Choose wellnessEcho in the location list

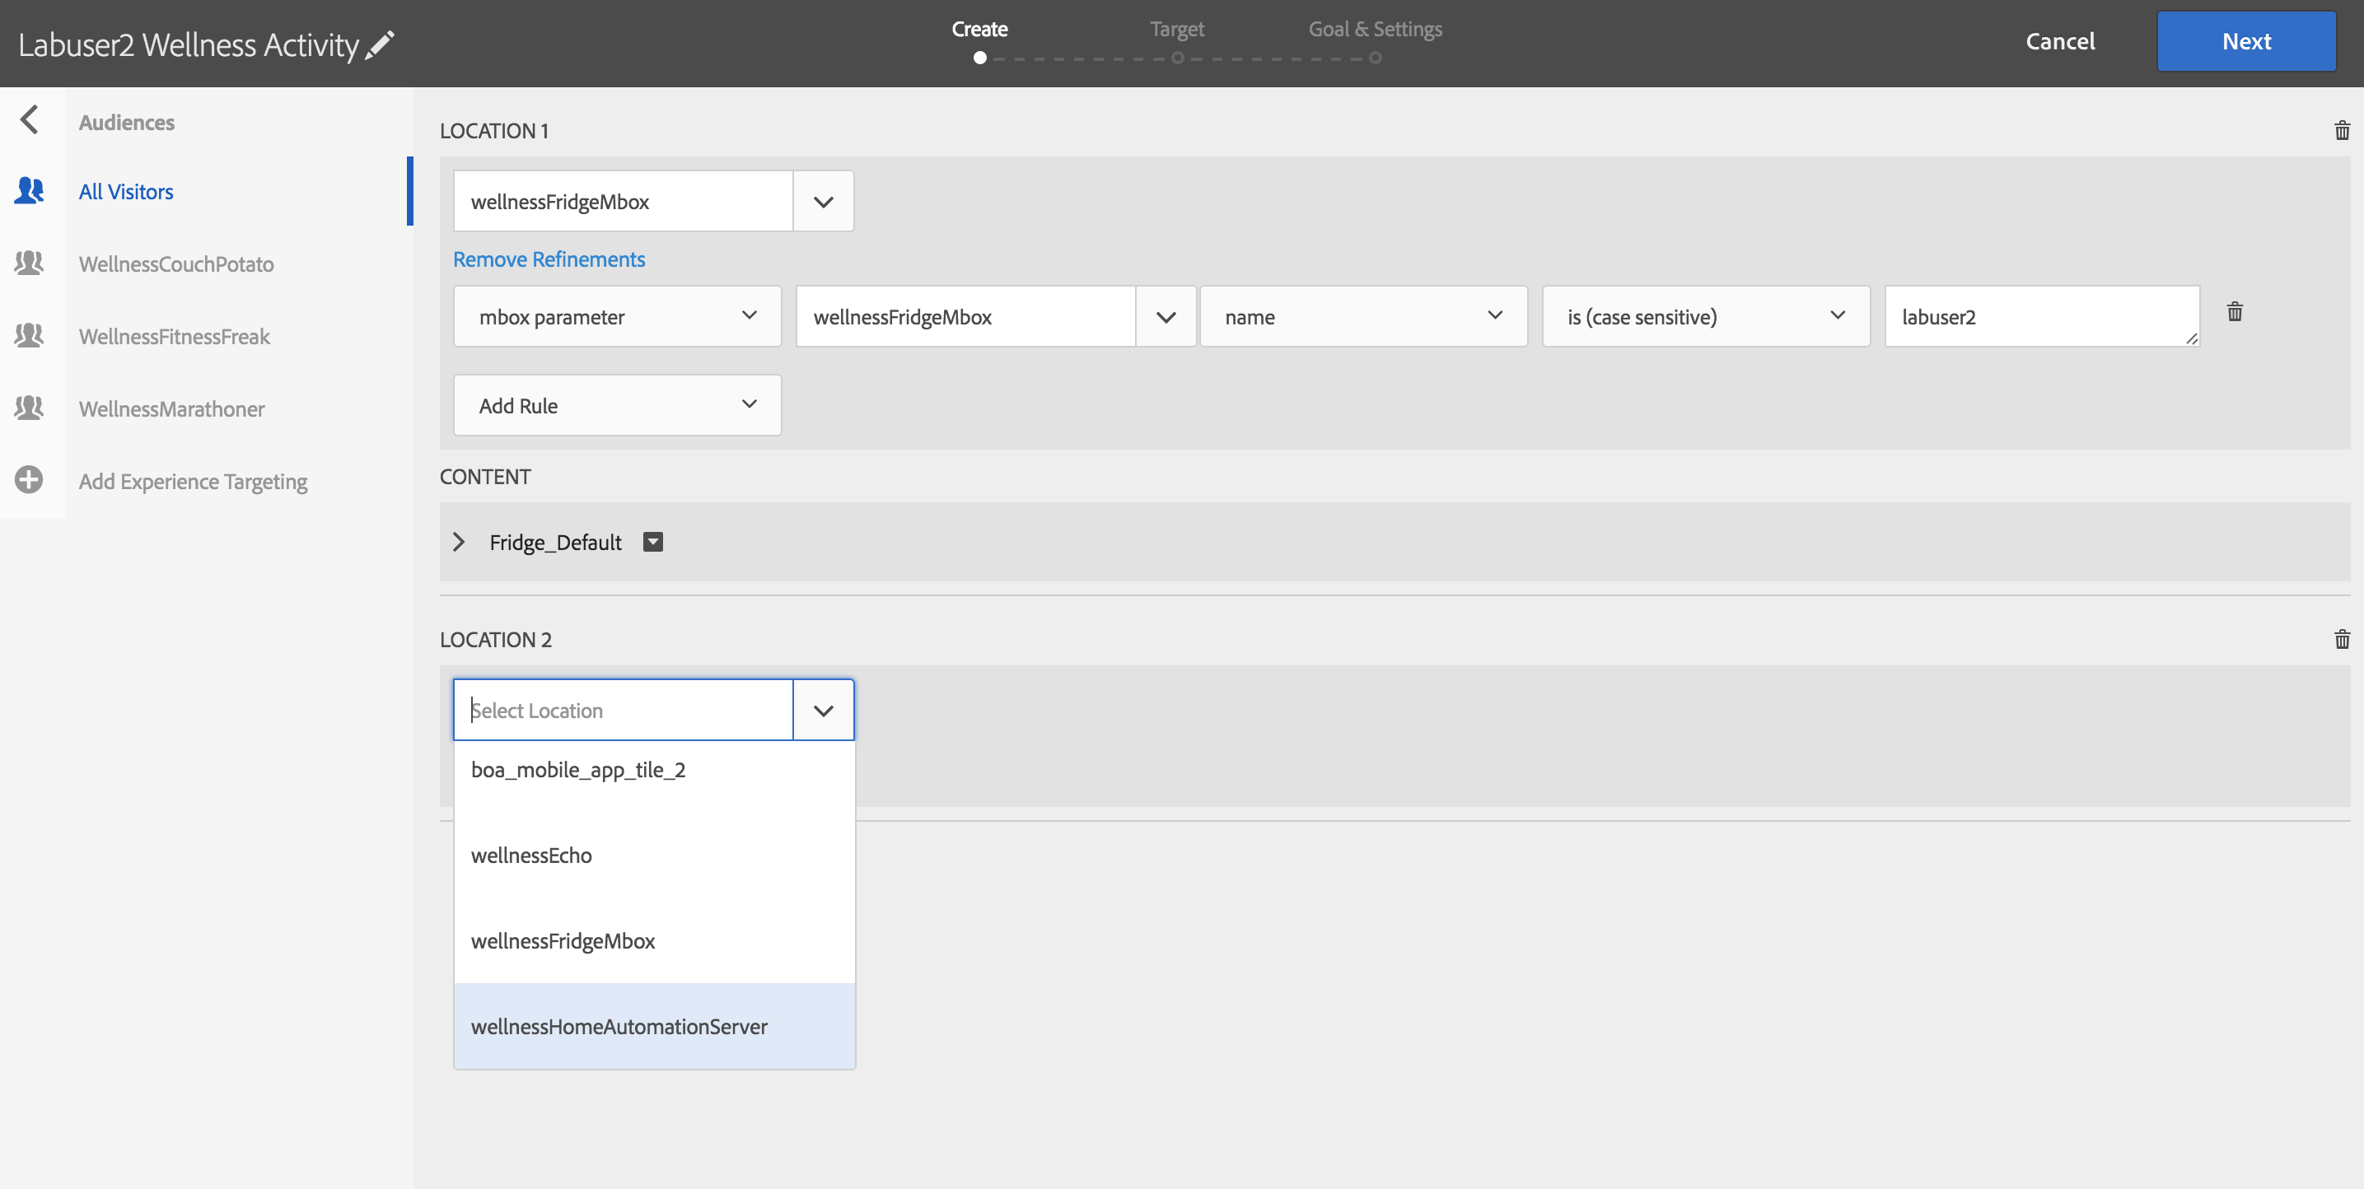pyautogui.click(x=531, y=855)
